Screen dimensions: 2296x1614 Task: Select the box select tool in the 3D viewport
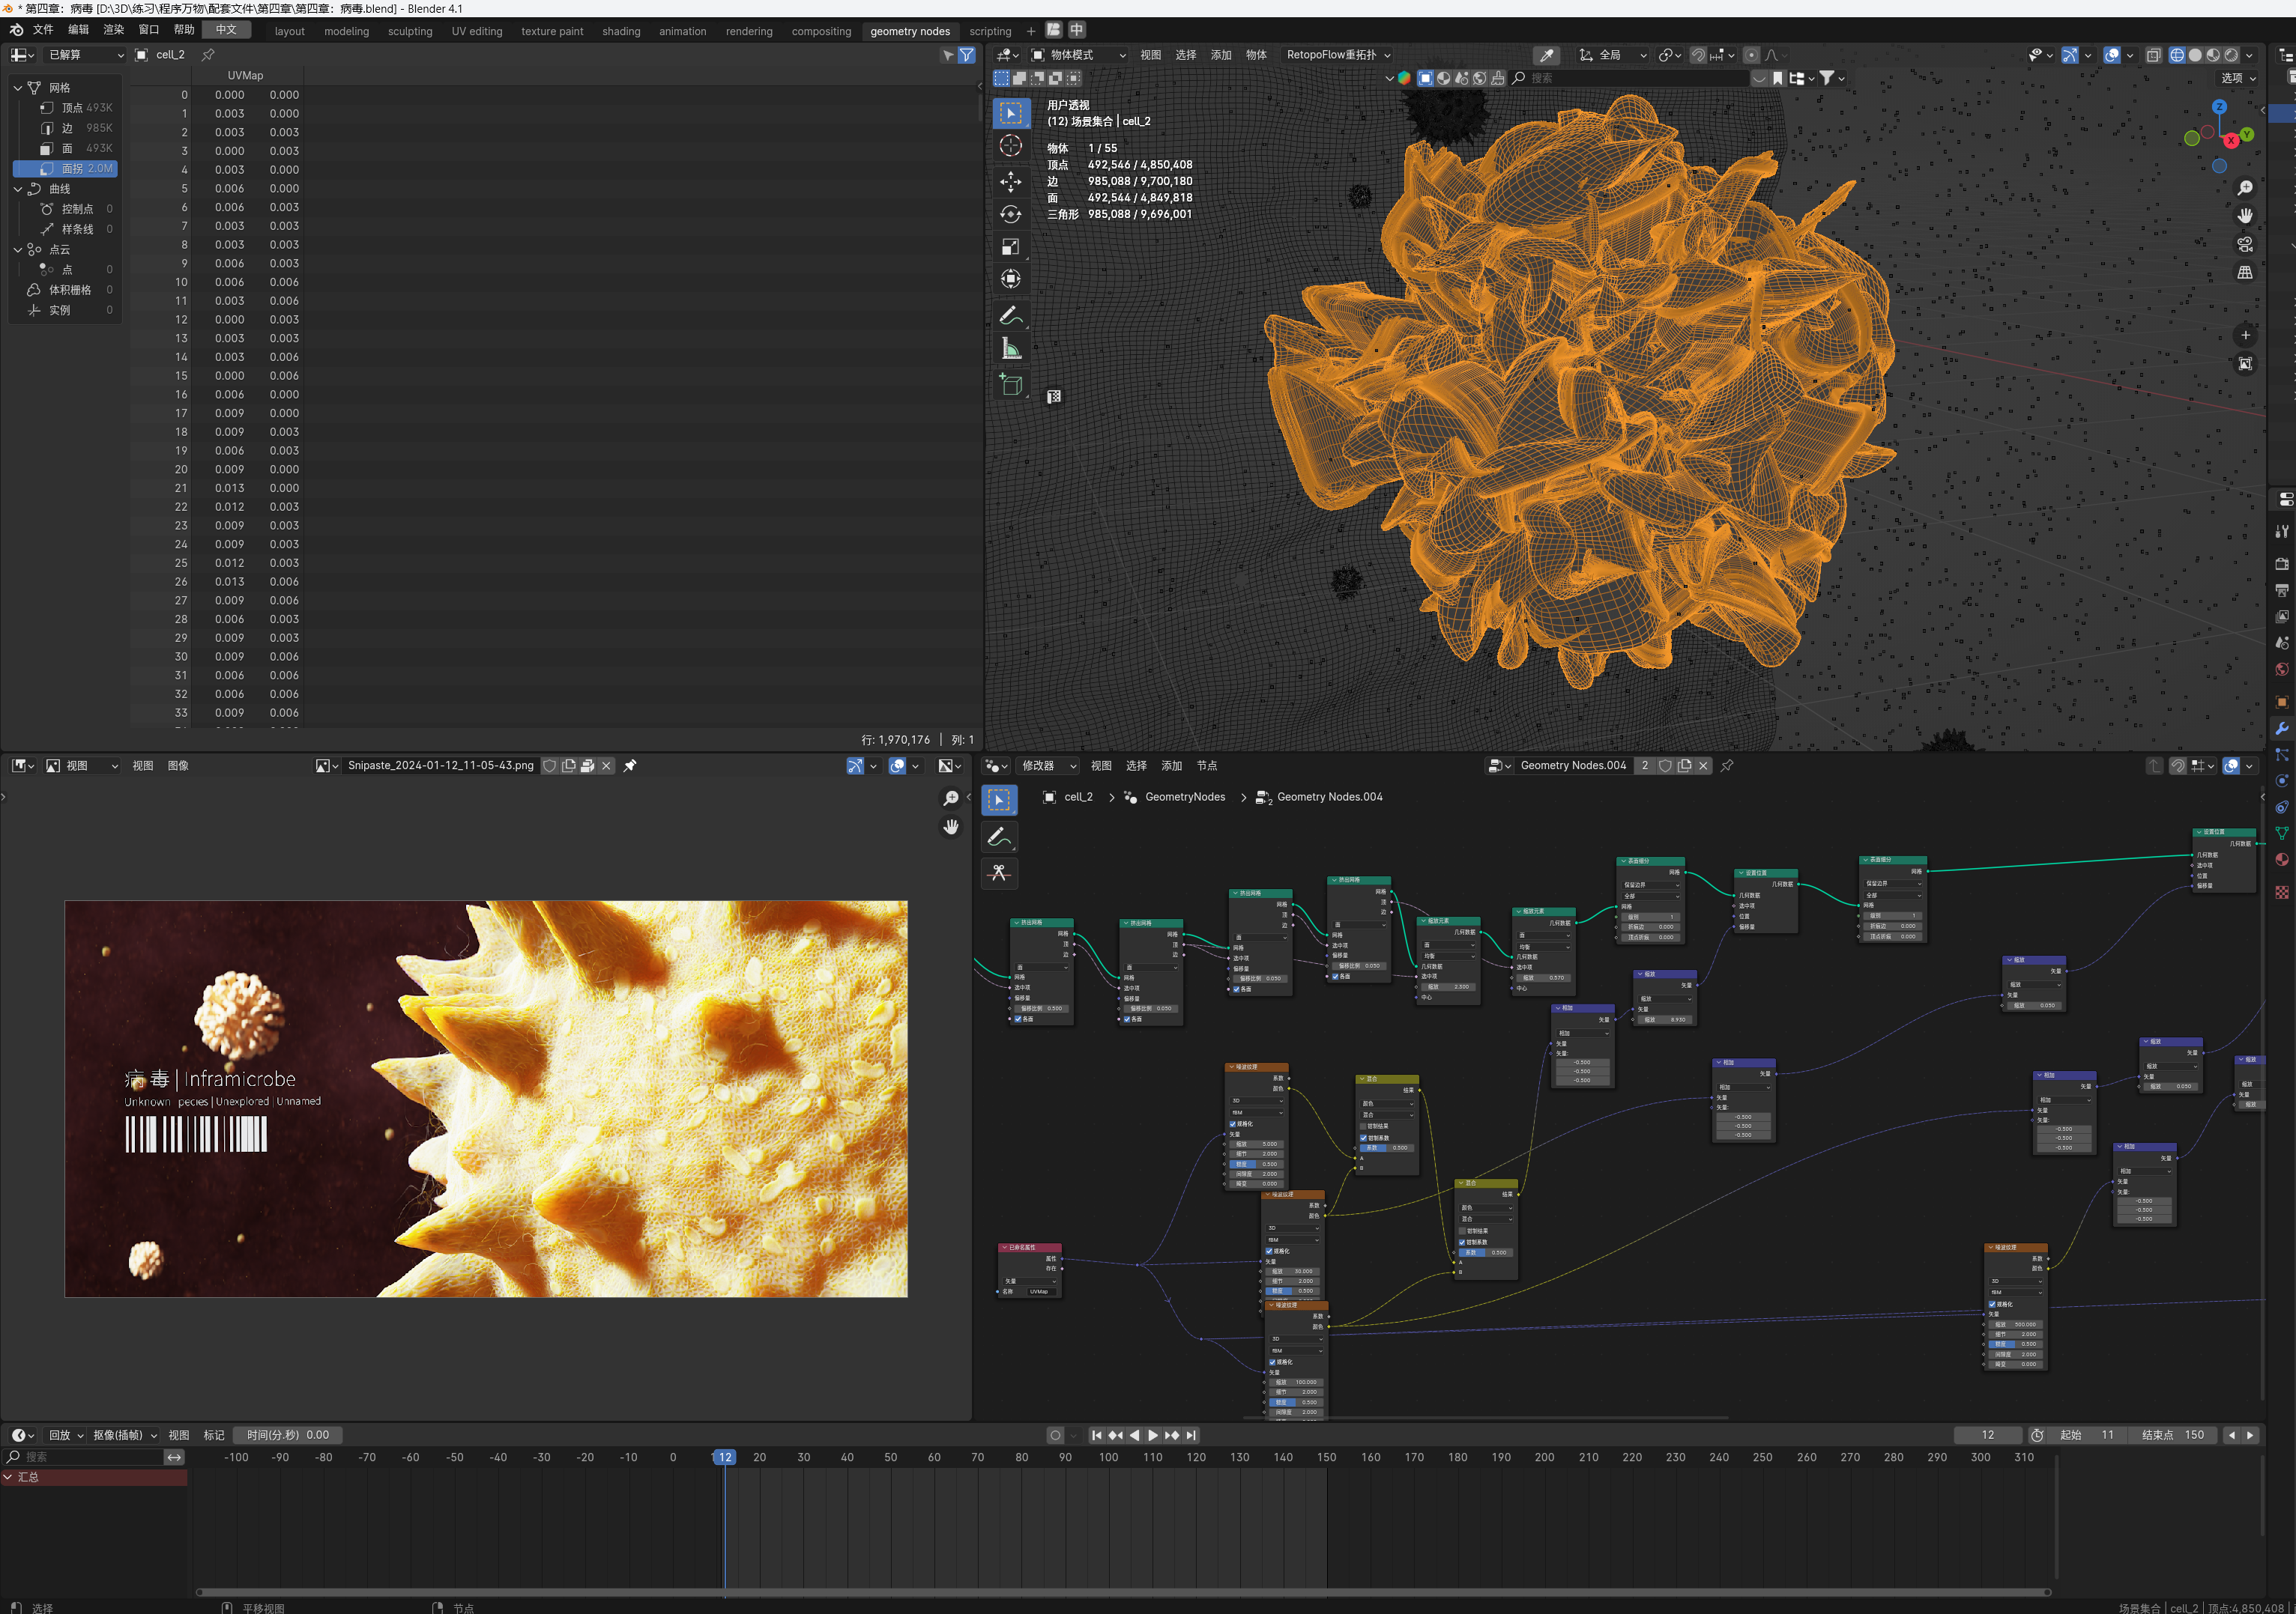pyautogui.click(x=1011, y=113)
